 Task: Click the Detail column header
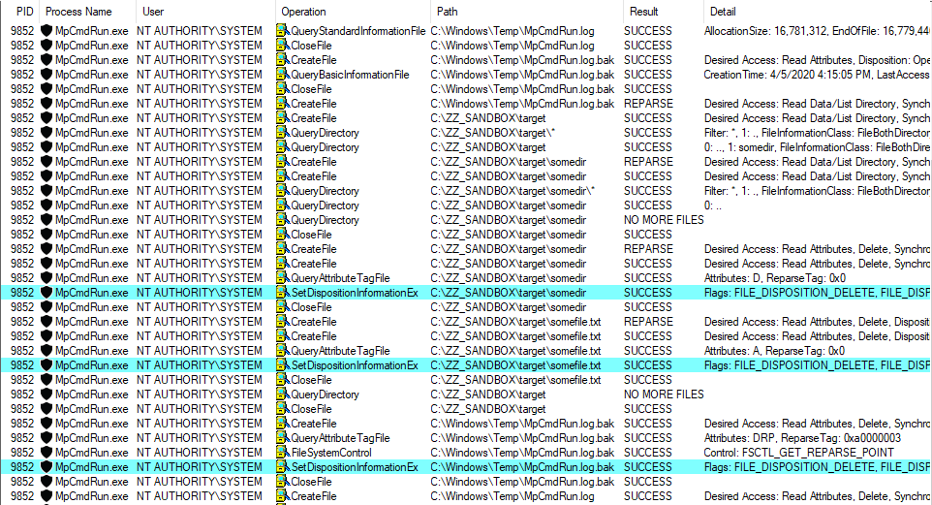click(x=723, y=12)
